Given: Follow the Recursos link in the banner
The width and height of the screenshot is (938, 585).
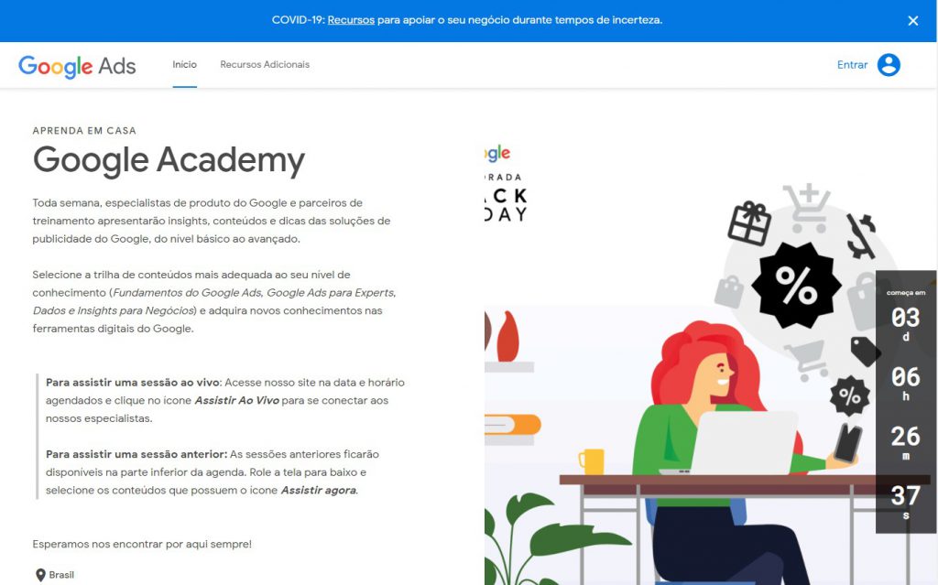Looking at the screenshot, I should pos(351,20).
